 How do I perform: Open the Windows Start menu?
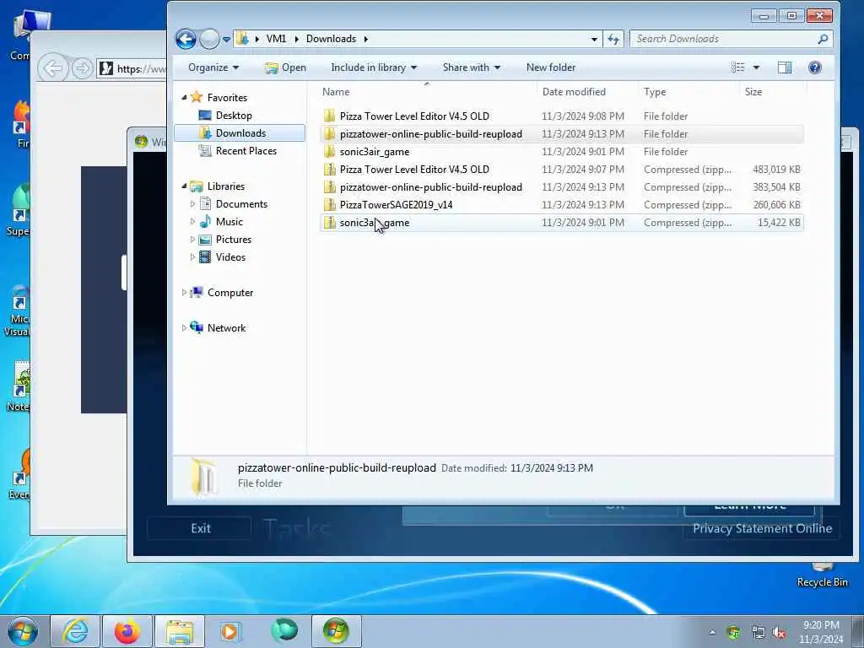tap(23, 631)
